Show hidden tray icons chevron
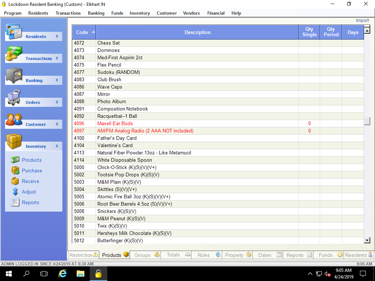Viewport: 375px width, 281px height. pyautogui.click(x=310, y=274)
